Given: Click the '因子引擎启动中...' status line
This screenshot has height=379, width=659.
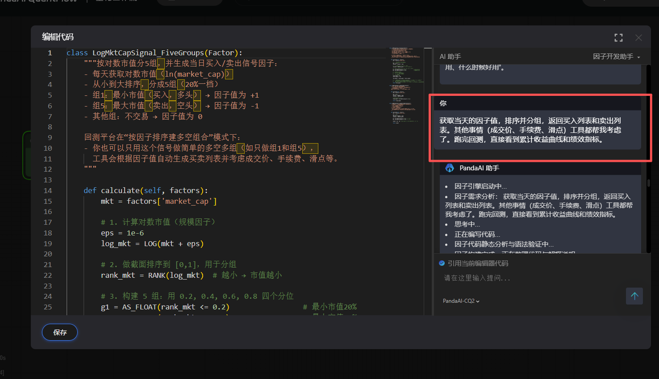Looking at the screenshot, I should (x=480, y=186).
